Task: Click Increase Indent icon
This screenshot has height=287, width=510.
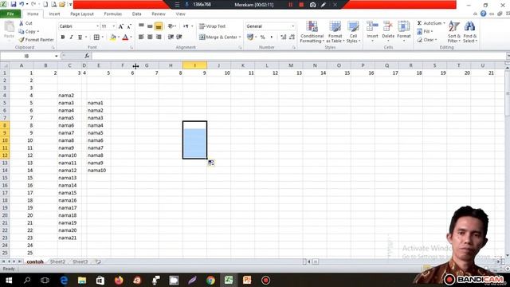Action: click(179, 37)
